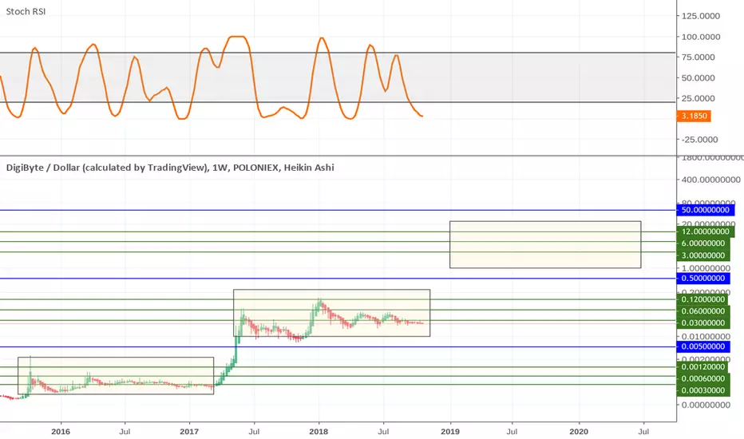The height and width of the screenshot is (439, 744).
Task: Click the 25.0000 Stoch RSI scale value
Action: click(x=698, y=99)
